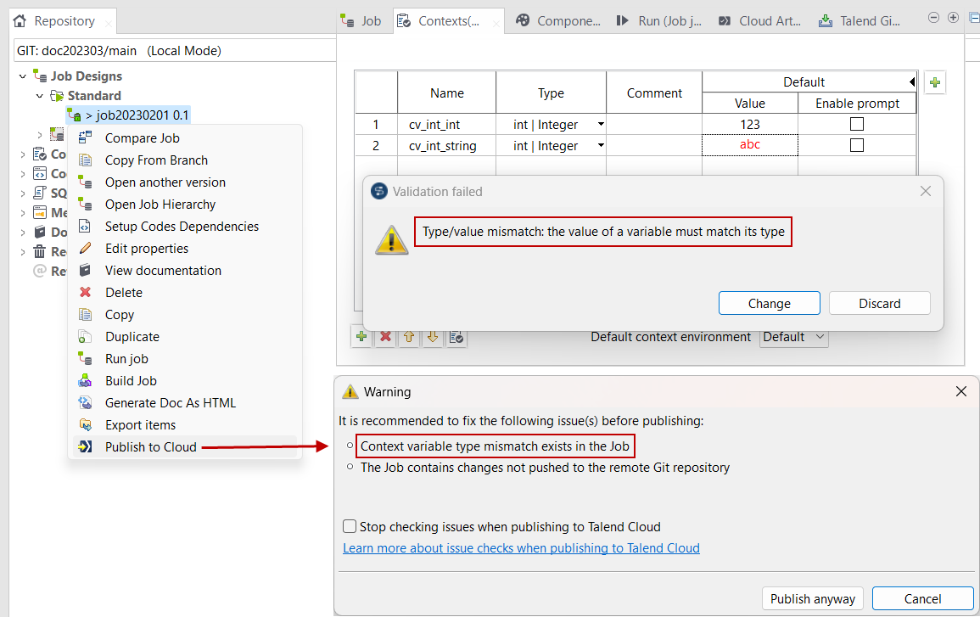Image resolution: width=980 pixels, height=617 pixels.
Task: Click the check context variables icon
Action: click(x=456, y=337)
